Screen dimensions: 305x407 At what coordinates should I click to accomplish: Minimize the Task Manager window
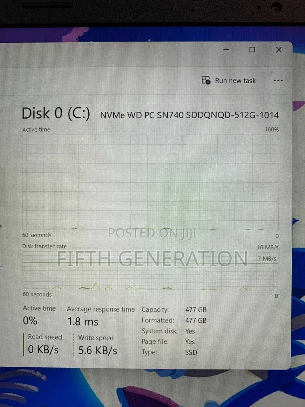pyautogui.click(x=226, y=50)
